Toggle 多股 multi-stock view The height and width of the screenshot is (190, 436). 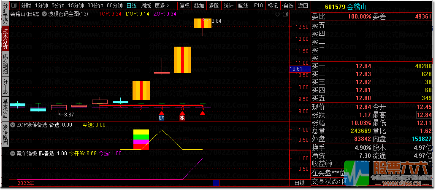pyautogui.click(x=214, y=6)
